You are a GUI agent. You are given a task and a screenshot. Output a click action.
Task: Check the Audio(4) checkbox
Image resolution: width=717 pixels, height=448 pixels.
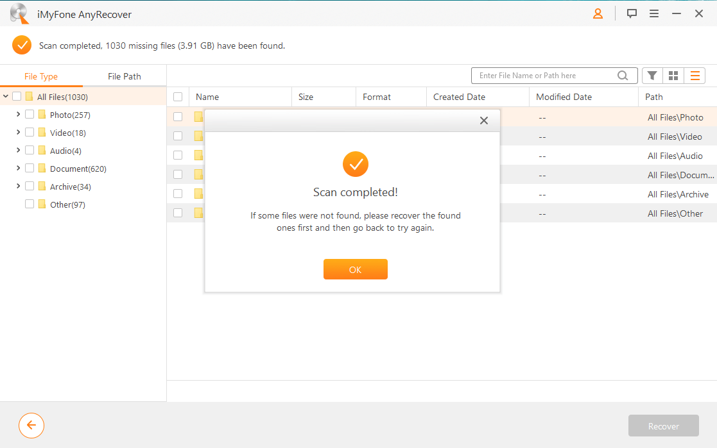tap(30, 150)
